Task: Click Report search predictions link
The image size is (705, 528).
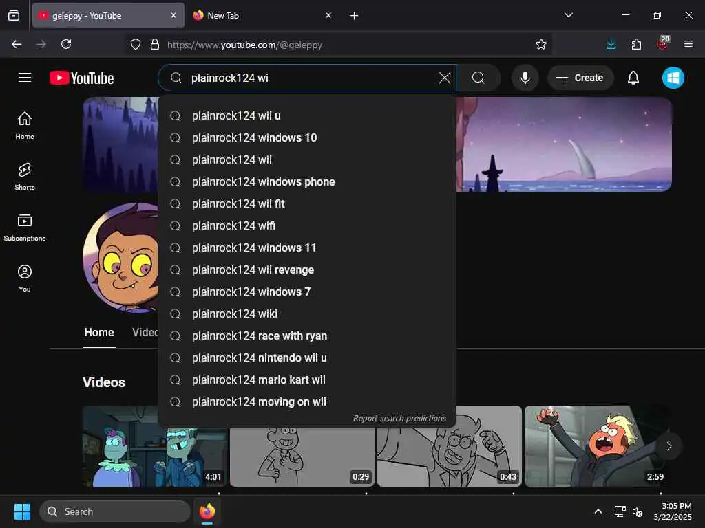Action: click(x=399, y=419)
